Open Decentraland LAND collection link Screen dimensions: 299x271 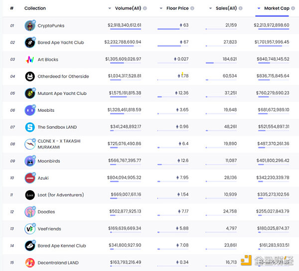pyautogui.click(x=58, y=263)
